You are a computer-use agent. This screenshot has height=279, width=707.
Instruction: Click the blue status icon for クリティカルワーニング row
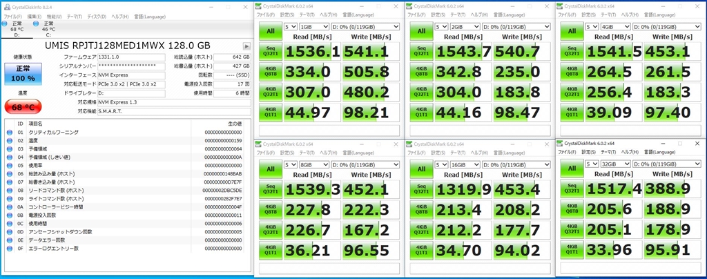coord(10,133)
